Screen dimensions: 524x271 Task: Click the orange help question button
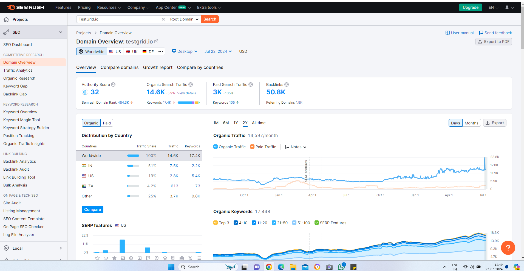point(508,248)
